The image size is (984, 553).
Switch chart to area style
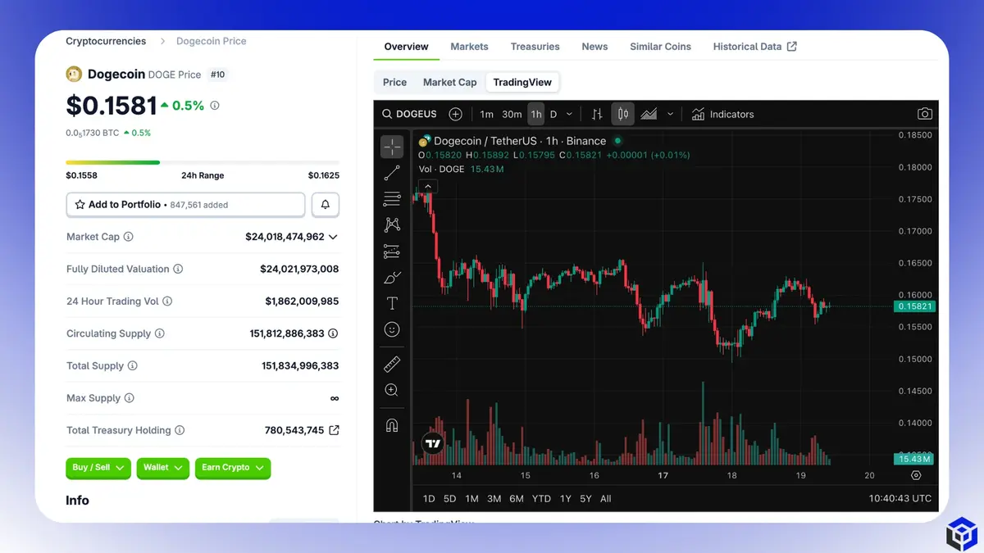click(648, 114)
